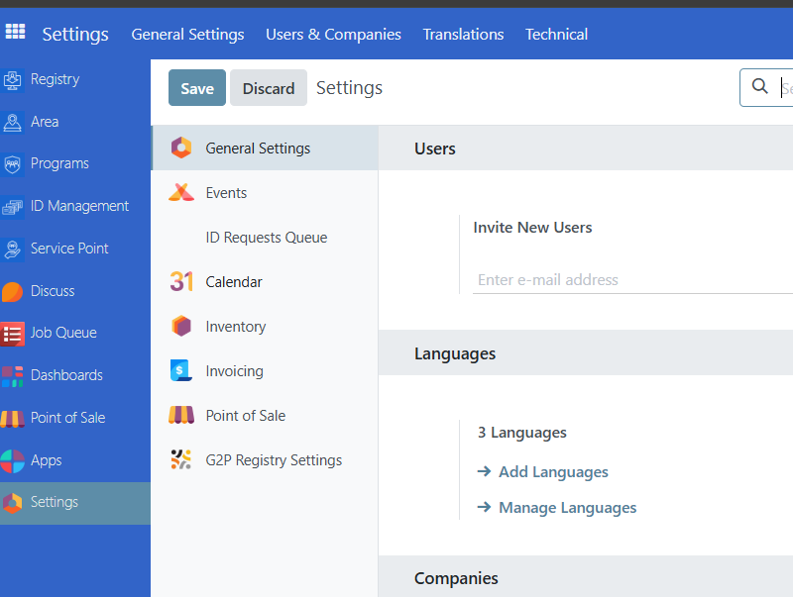
Task: Click the invite email address field
Action: coord(595,279)
